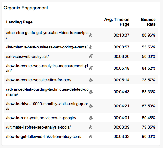
Task: Open /how-to-rank-youtube-videos-in-google/ link
Action: [41, 118]
